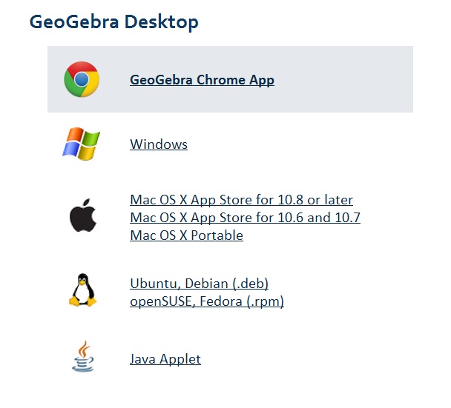The image size is (451, 408).
Task: Click the word Applet in the Java link
Action: [180, 359]
